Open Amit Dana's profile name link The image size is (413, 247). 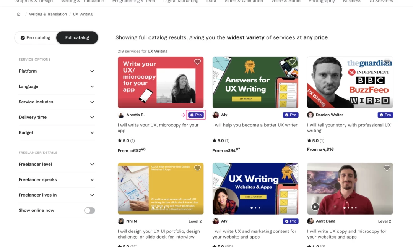coord(325,221)
